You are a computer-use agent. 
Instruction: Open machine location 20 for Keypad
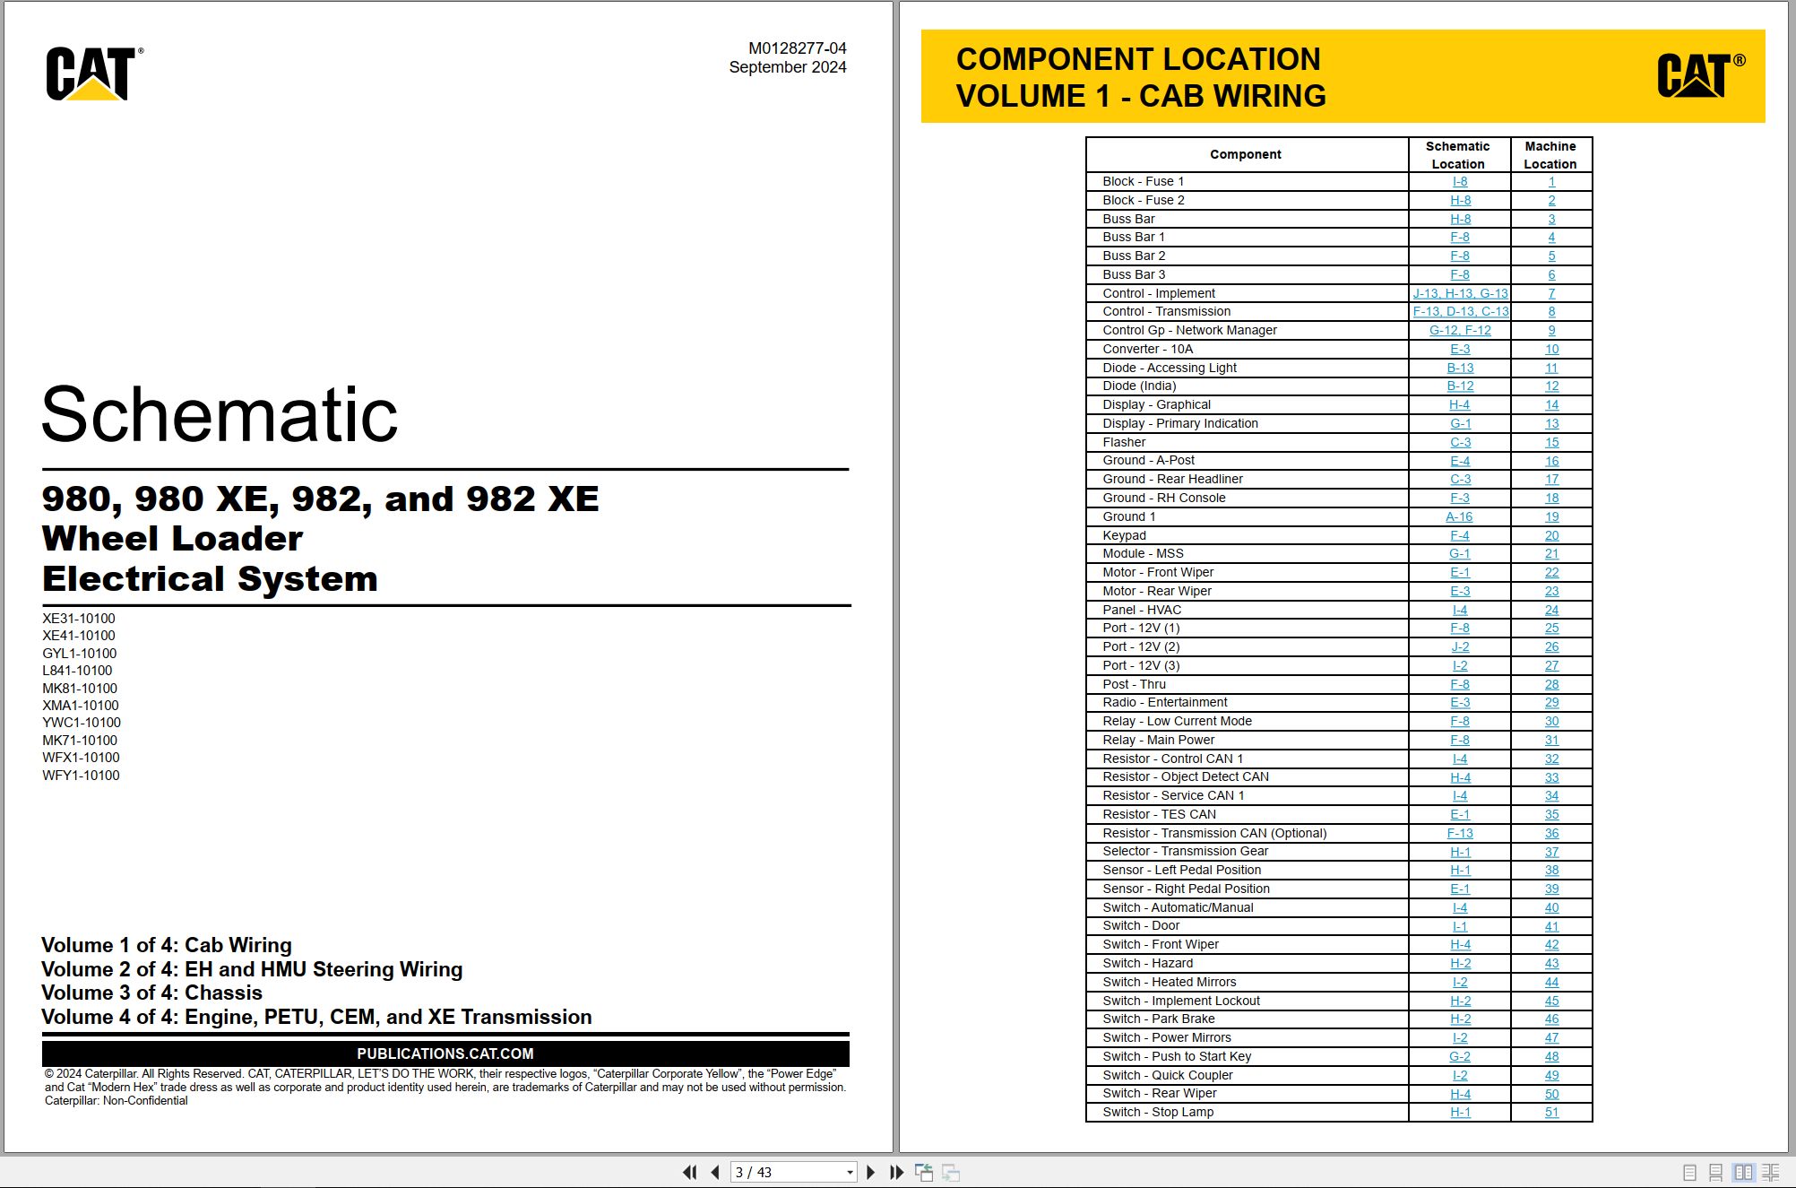coord(1551,535)
